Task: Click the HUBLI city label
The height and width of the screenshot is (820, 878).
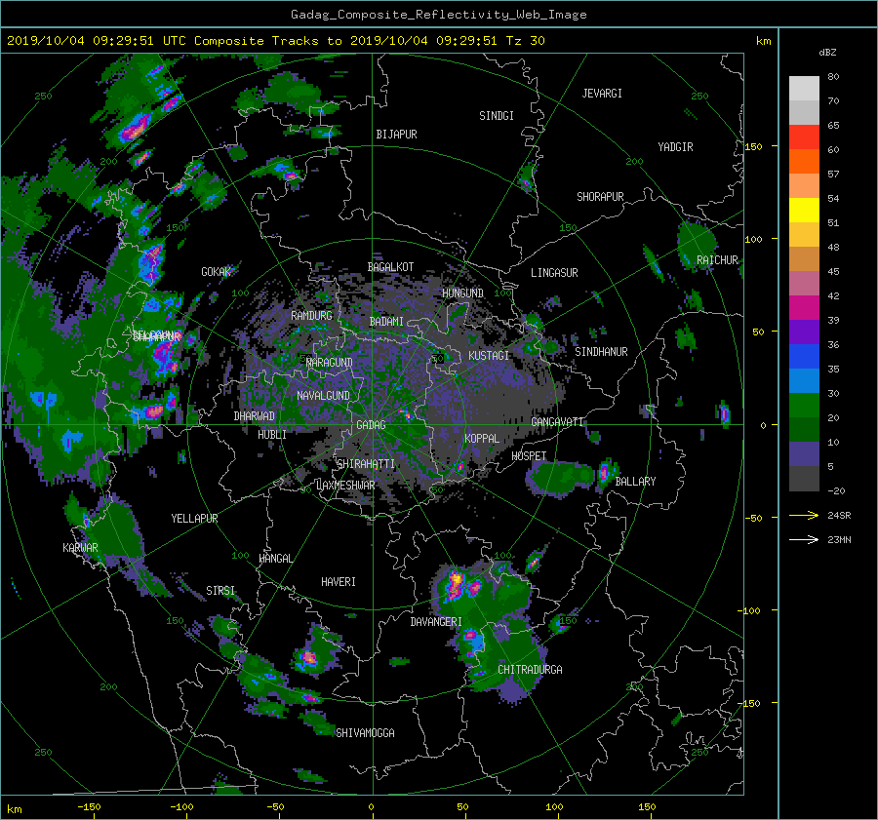Action: [272, 434]
